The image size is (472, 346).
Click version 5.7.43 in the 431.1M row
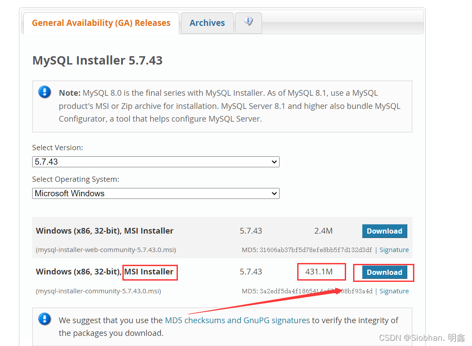pyautogui.click(x=251, y=272)
